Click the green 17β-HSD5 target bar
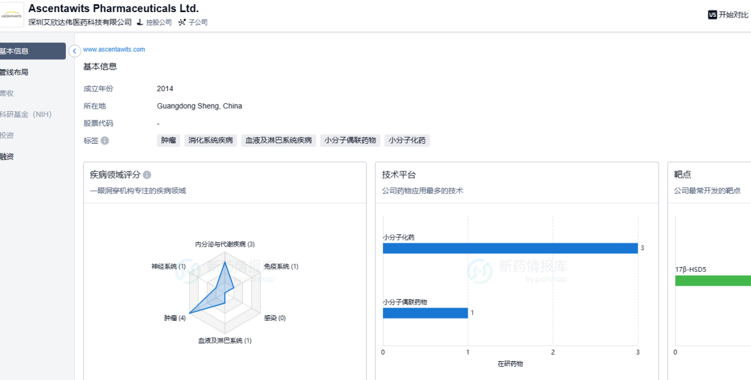The image size is (751, 380). coord(713,281)
